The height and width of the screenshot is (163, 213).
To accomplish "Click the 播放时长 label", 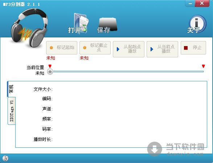I will pyautogui.click(x=43, y=139).
